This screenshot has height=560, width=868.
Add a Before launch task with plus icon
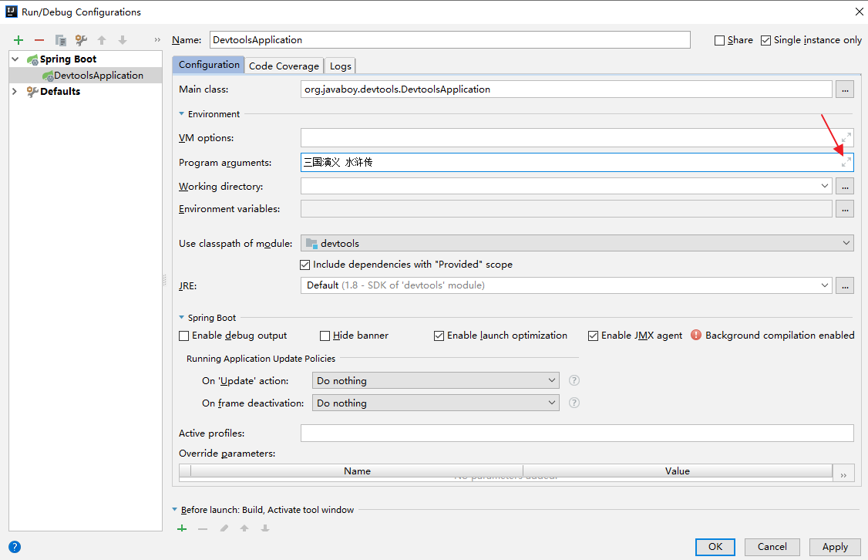coord(183,528)
